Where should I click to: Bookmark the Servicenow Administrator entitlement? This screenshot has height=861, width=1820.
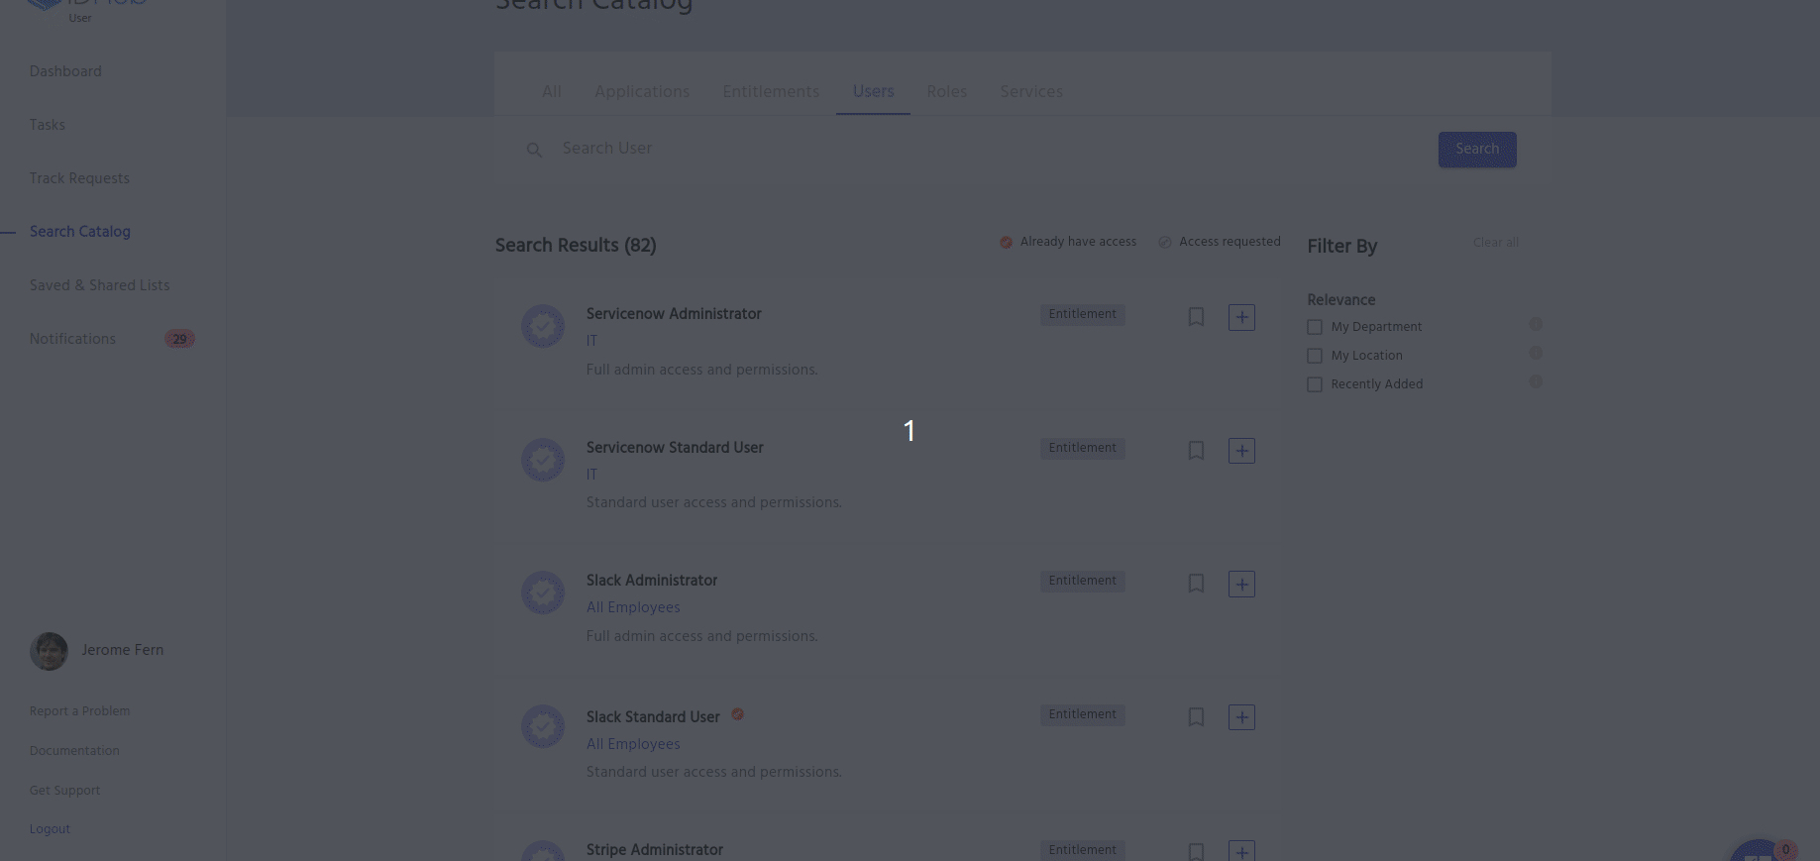coord(1196,317)
